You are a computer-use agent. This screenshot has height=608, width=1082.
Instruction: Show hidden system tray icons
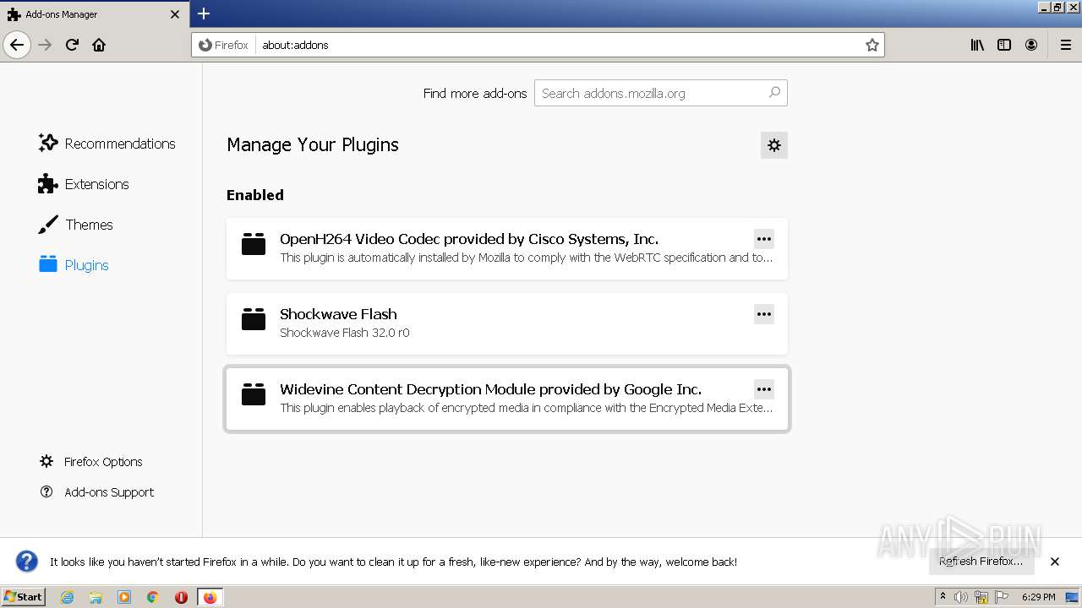tap(943, 597)
